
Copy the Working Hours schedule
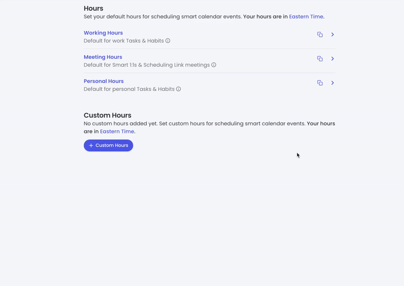320,34
